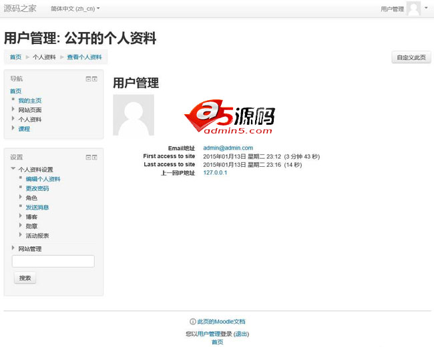Click the settings search input field
Viewport: 434px width, 347px height.
click(53, 261)
